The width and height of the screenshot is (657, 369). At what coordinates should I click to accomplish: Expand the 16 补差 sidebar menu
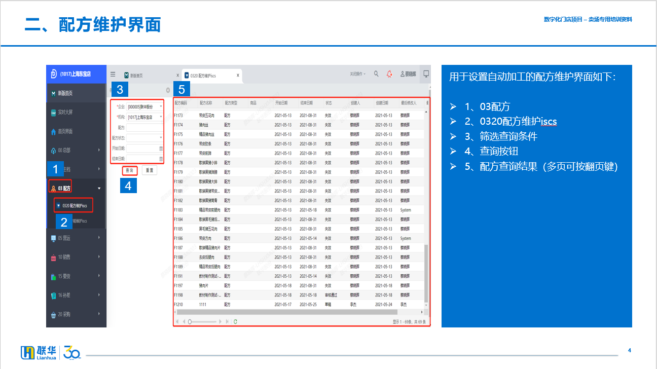tap(76, 295)
